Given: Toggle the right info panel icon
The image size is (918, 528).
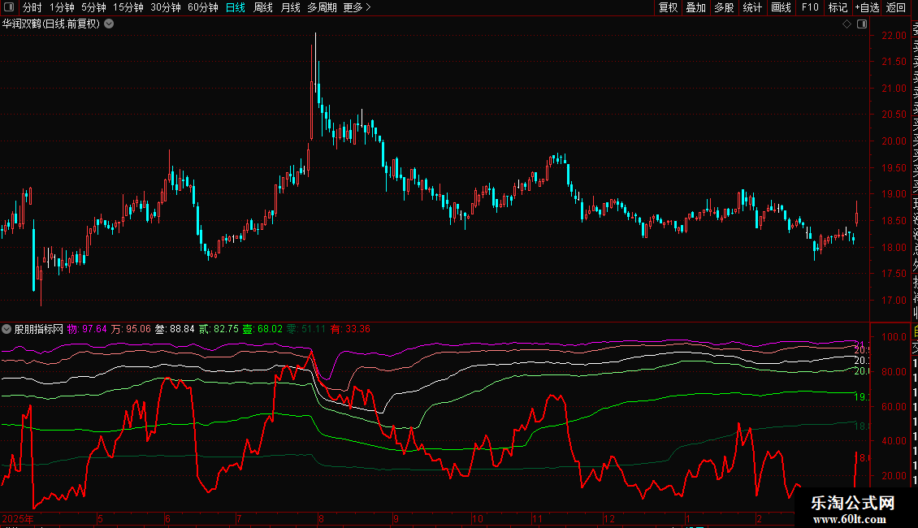Looking at the screenshot, I should pyautogui.click(x=862, y=24).
